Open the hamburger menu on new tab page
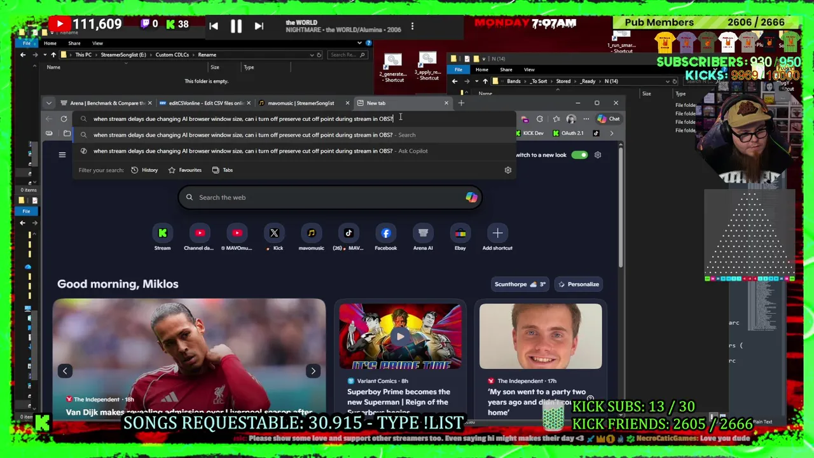Screen dimensions: 814x458 point(62,155)
